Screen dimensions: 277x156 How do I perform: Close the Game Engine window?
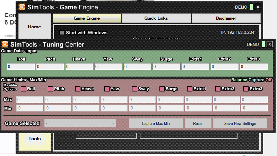258,7
